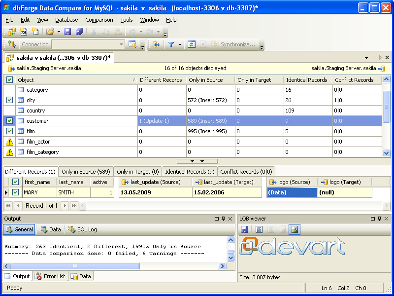
Task: Click the Output horizontal scrollbar thumb
Action: (x=75, y=266)
